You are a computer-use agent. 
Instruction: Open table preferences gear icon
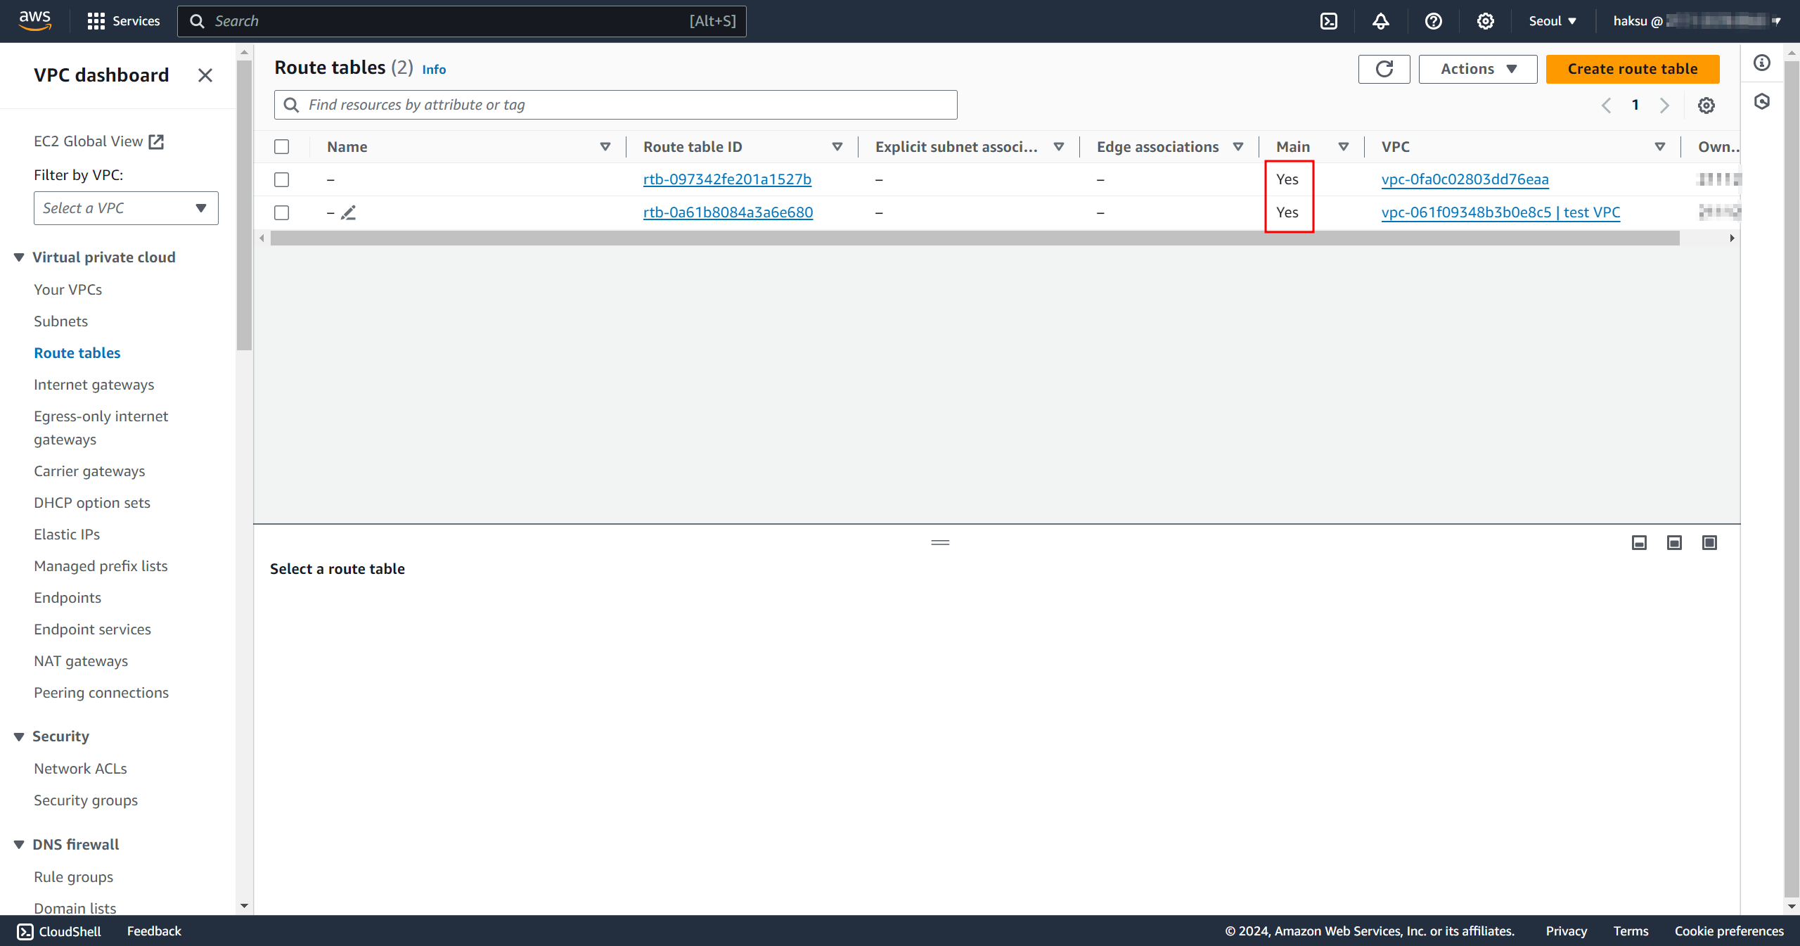coord(1706,106)
